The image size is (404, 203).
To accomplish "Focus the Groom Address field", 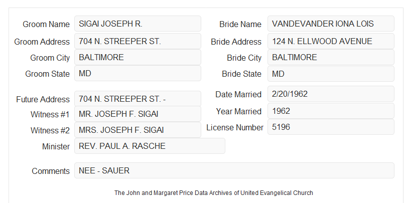I will 138,41.
